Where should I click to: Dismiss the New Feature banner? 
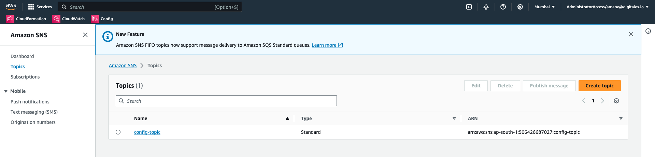[631, 34]
